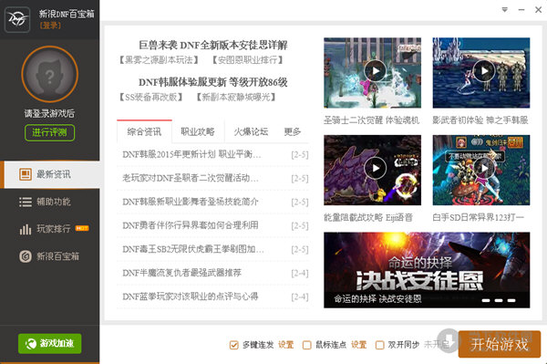Click the 登录 login link
This screenshot has width=547, height=364.
point(50,26)
